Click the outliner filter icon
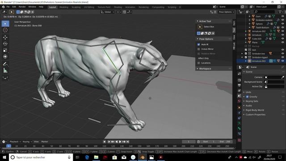This screenshot has width=286, height=161. pyautogui.click(x=281, y=12)
